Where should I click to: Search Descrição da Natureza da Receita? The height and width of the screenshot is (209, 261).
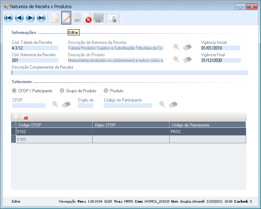click(176, 47)
